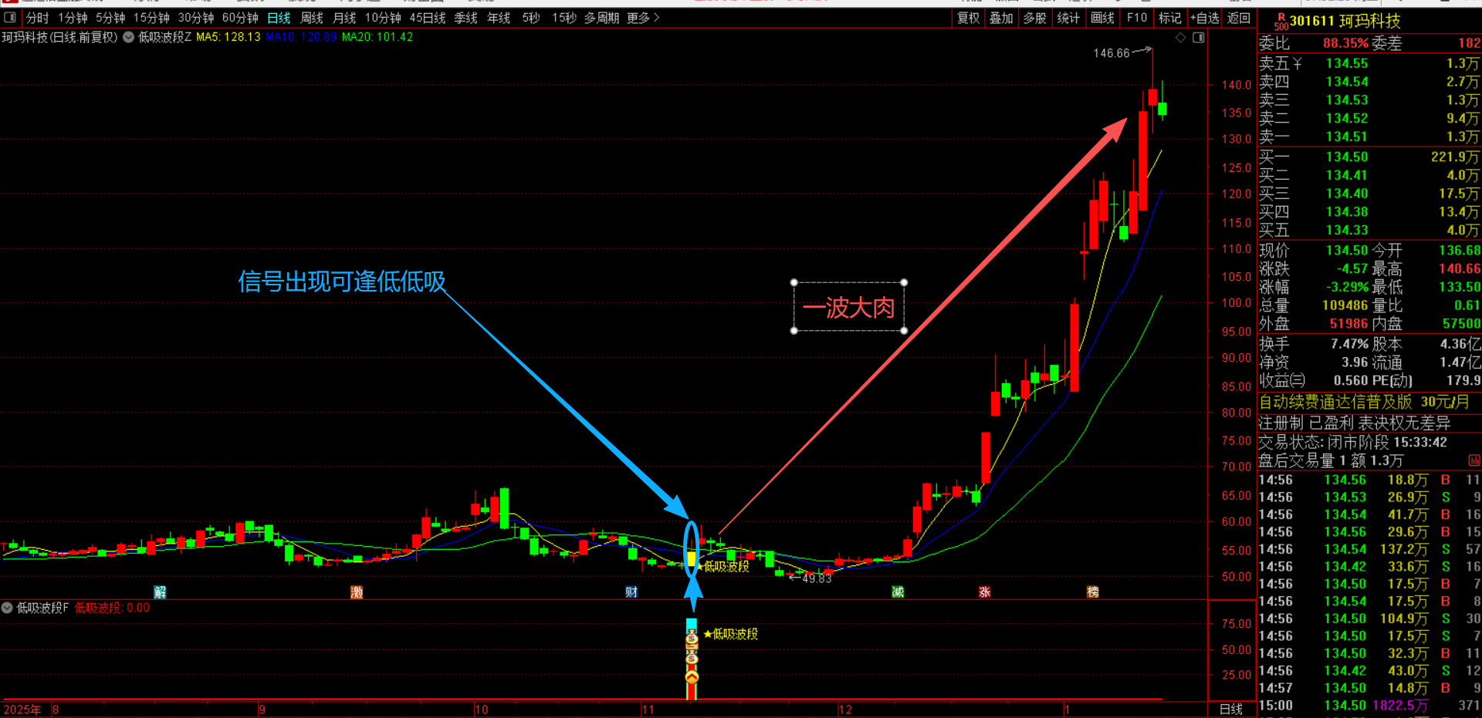1482x718 pixels.
Task: Click the 解 event marker icon
Action: (160, 592)
